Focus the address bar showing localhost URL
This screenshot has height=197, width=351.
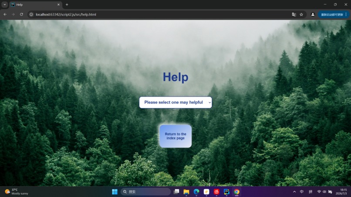pyautogui.click(x=161, y=14)
